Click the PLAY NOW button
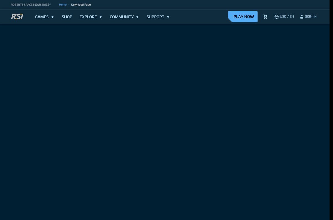The width and height of the screenshot is (333, 220). [243, 17]
